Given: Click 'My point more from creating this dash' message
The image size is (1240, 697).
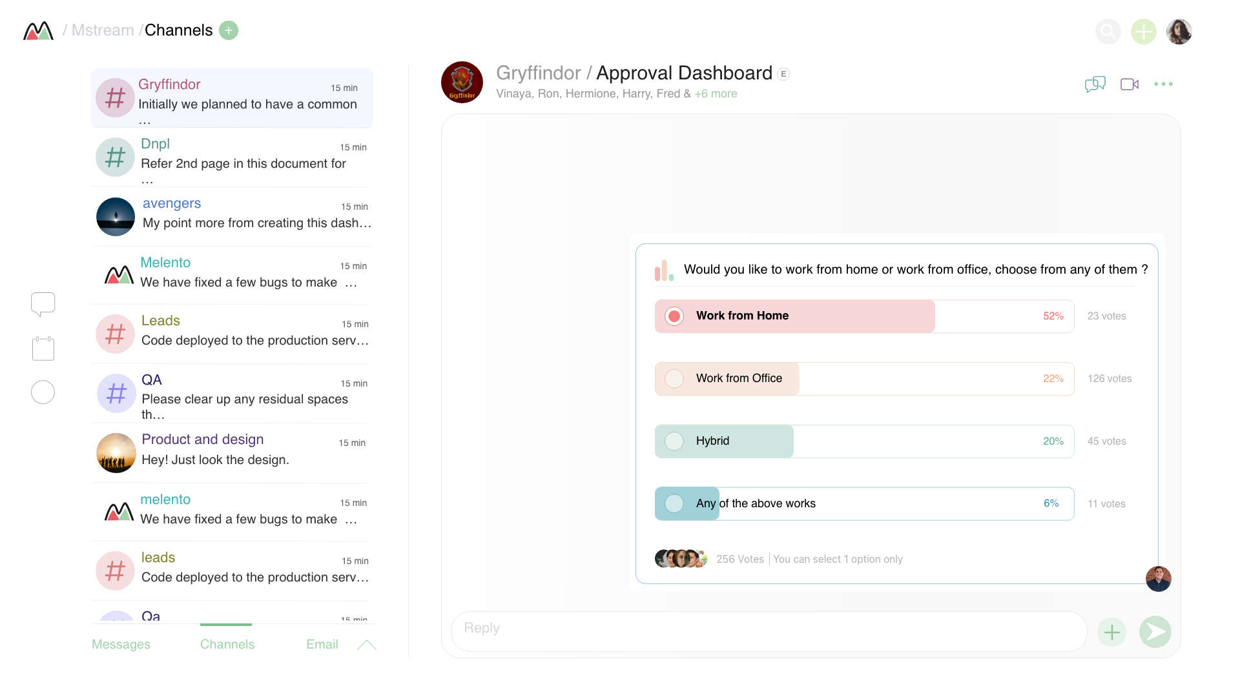Looking at the screenshot, I should [257, 223].
